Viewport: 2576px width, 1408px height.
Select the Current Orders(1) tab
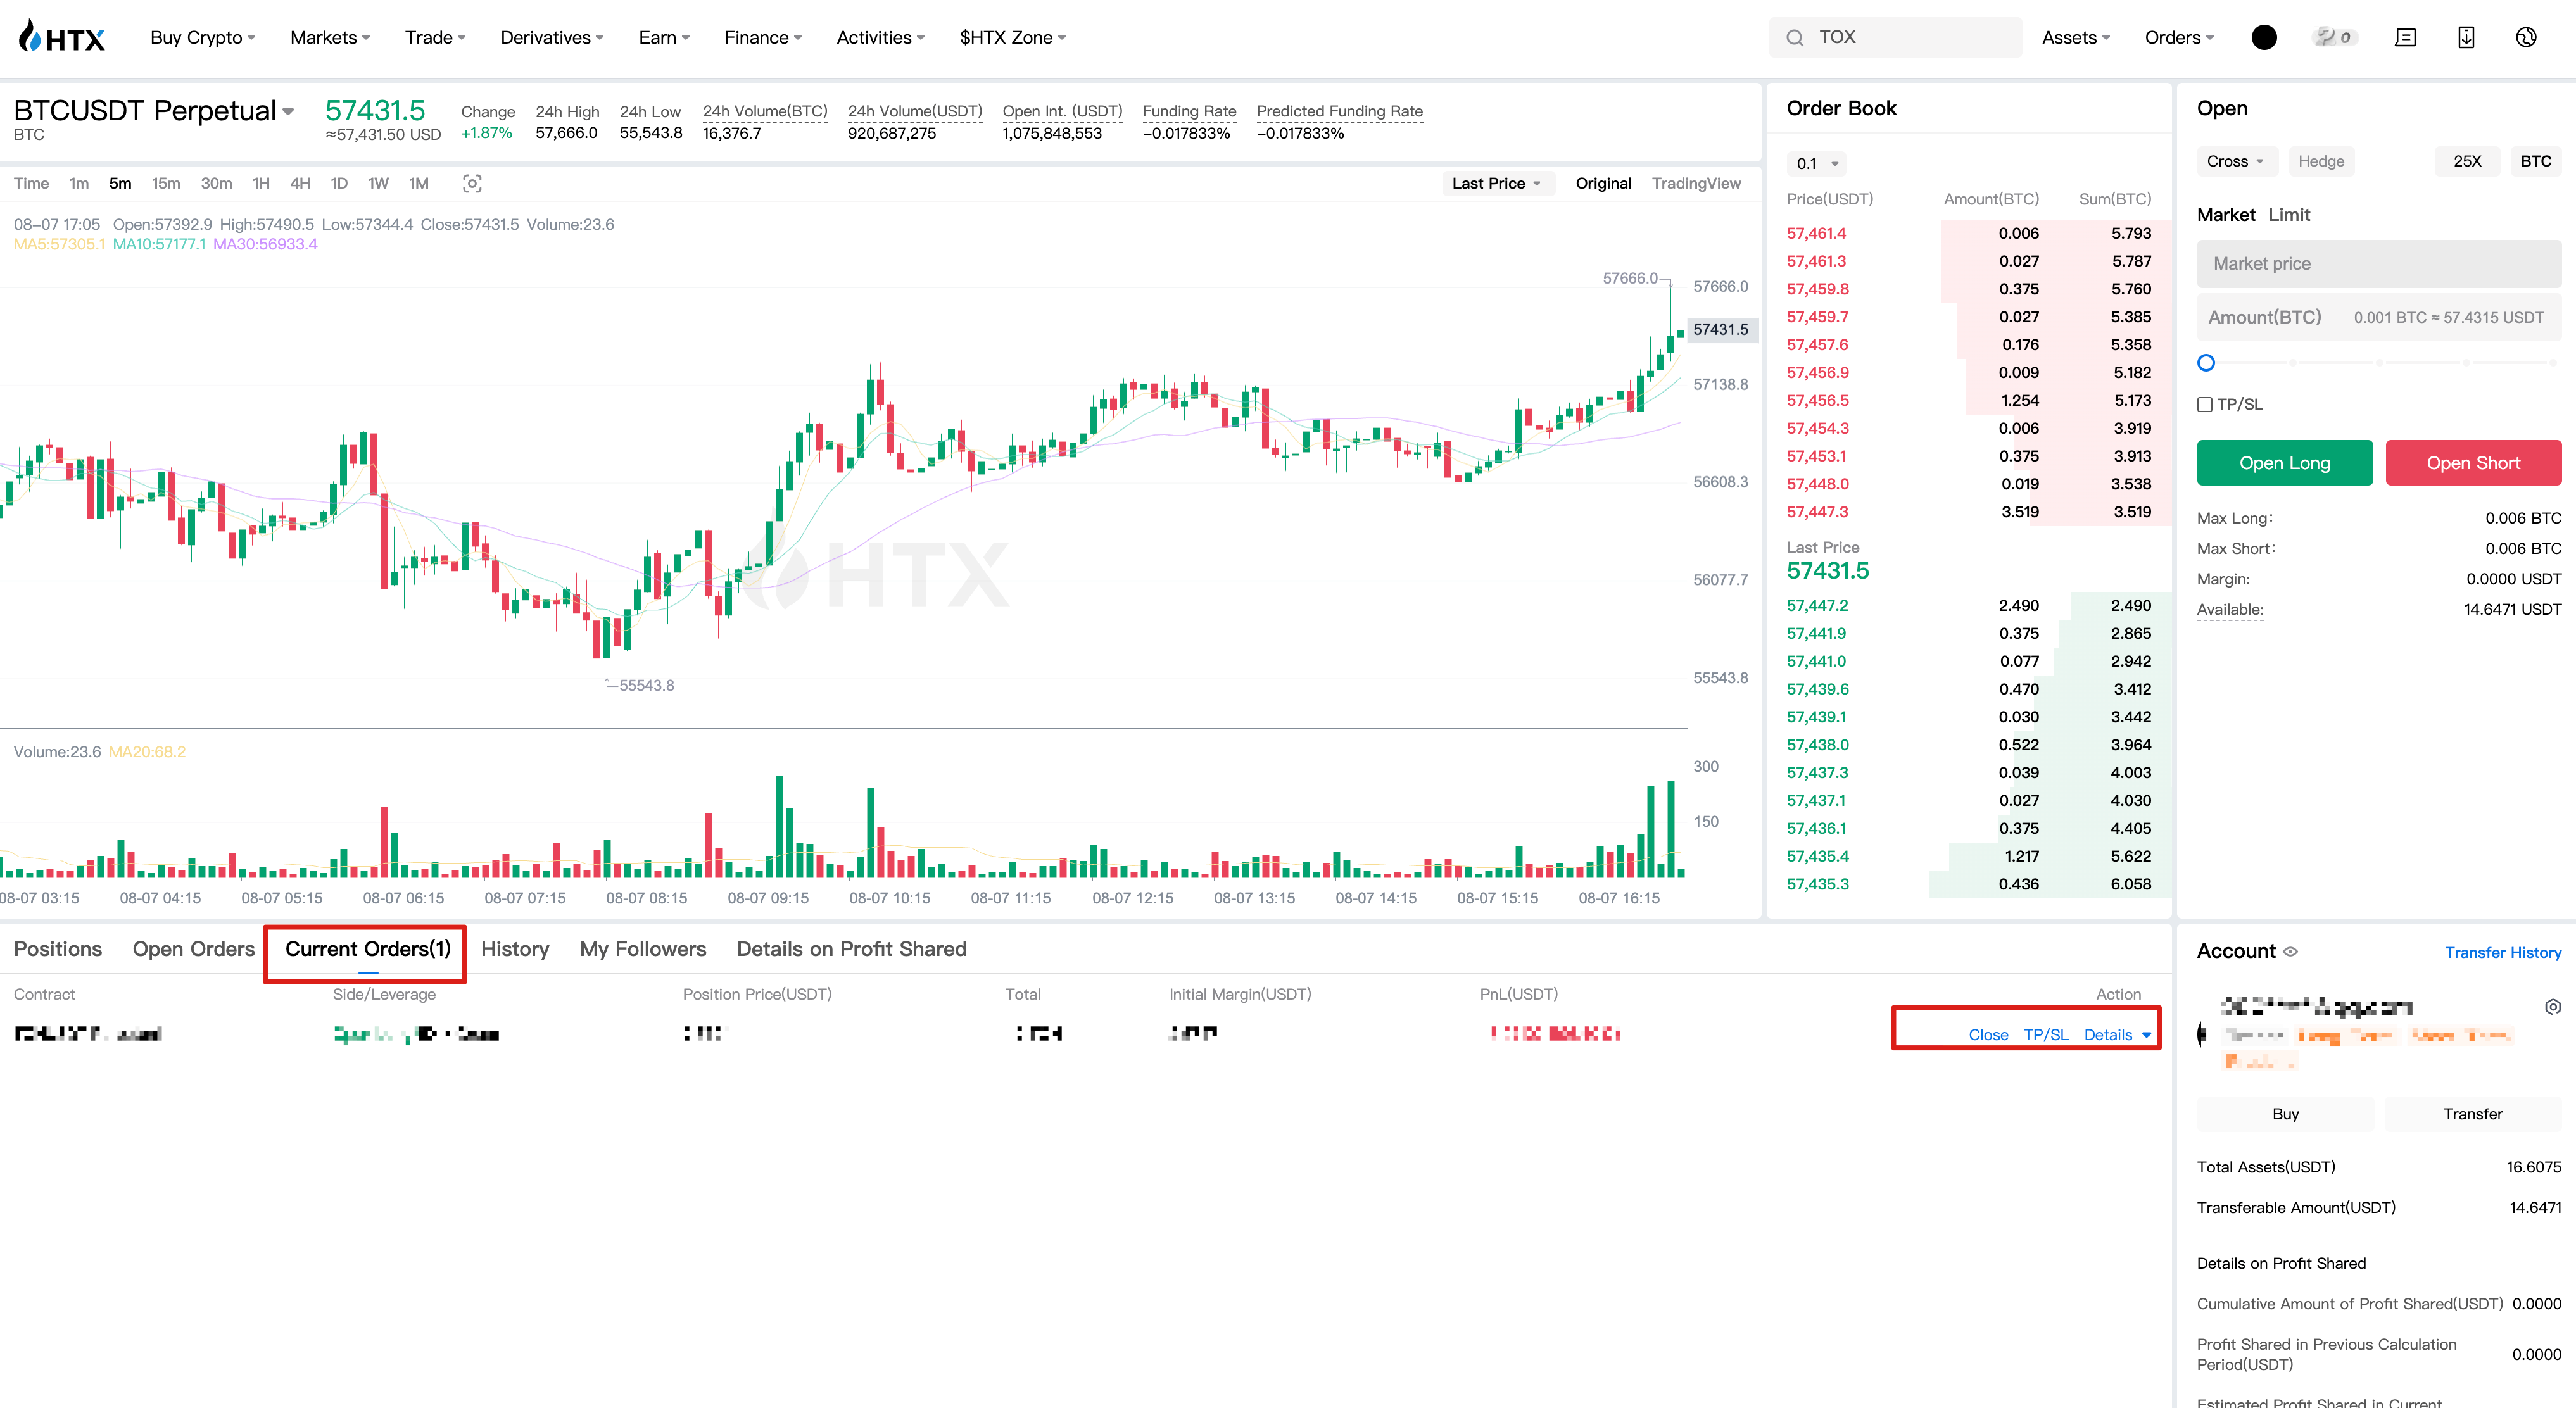[368, 948]
